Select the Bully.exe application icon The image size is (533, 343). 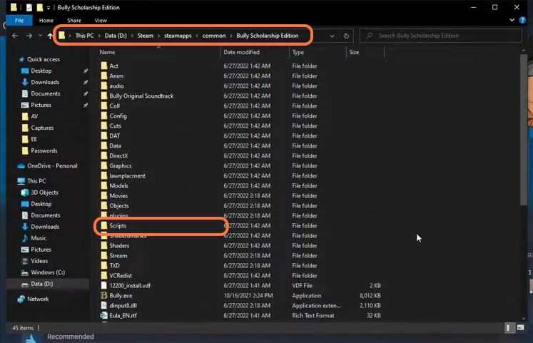pyautogui.click(x=104, y=295)
